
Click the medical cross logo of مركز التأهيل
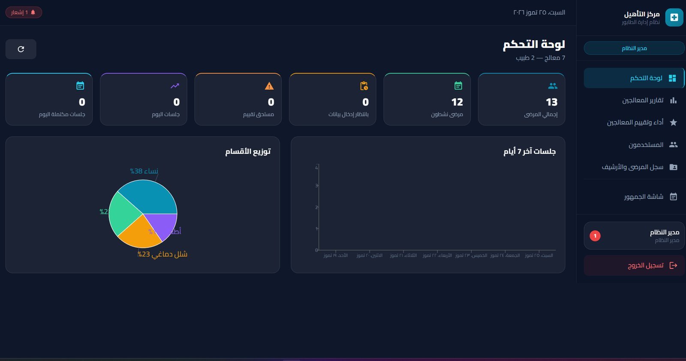[674, 18]
